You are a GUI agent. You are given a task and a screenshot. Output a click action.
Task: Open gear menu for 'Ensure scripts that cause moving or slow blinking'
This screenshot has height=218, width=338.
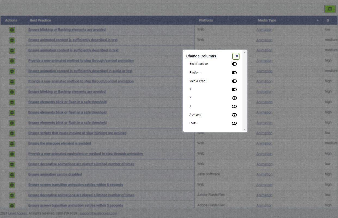pos(12,133)
